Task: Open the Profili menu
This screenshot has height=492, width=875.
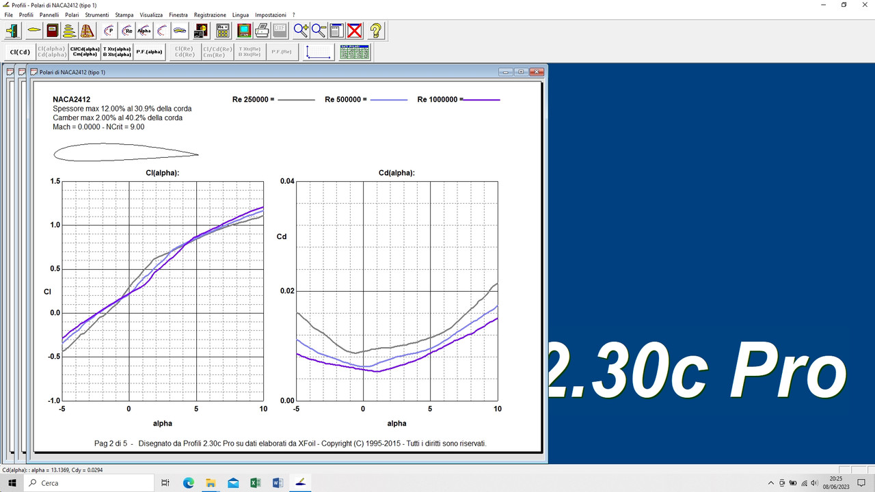Action: tap(26, 14)
